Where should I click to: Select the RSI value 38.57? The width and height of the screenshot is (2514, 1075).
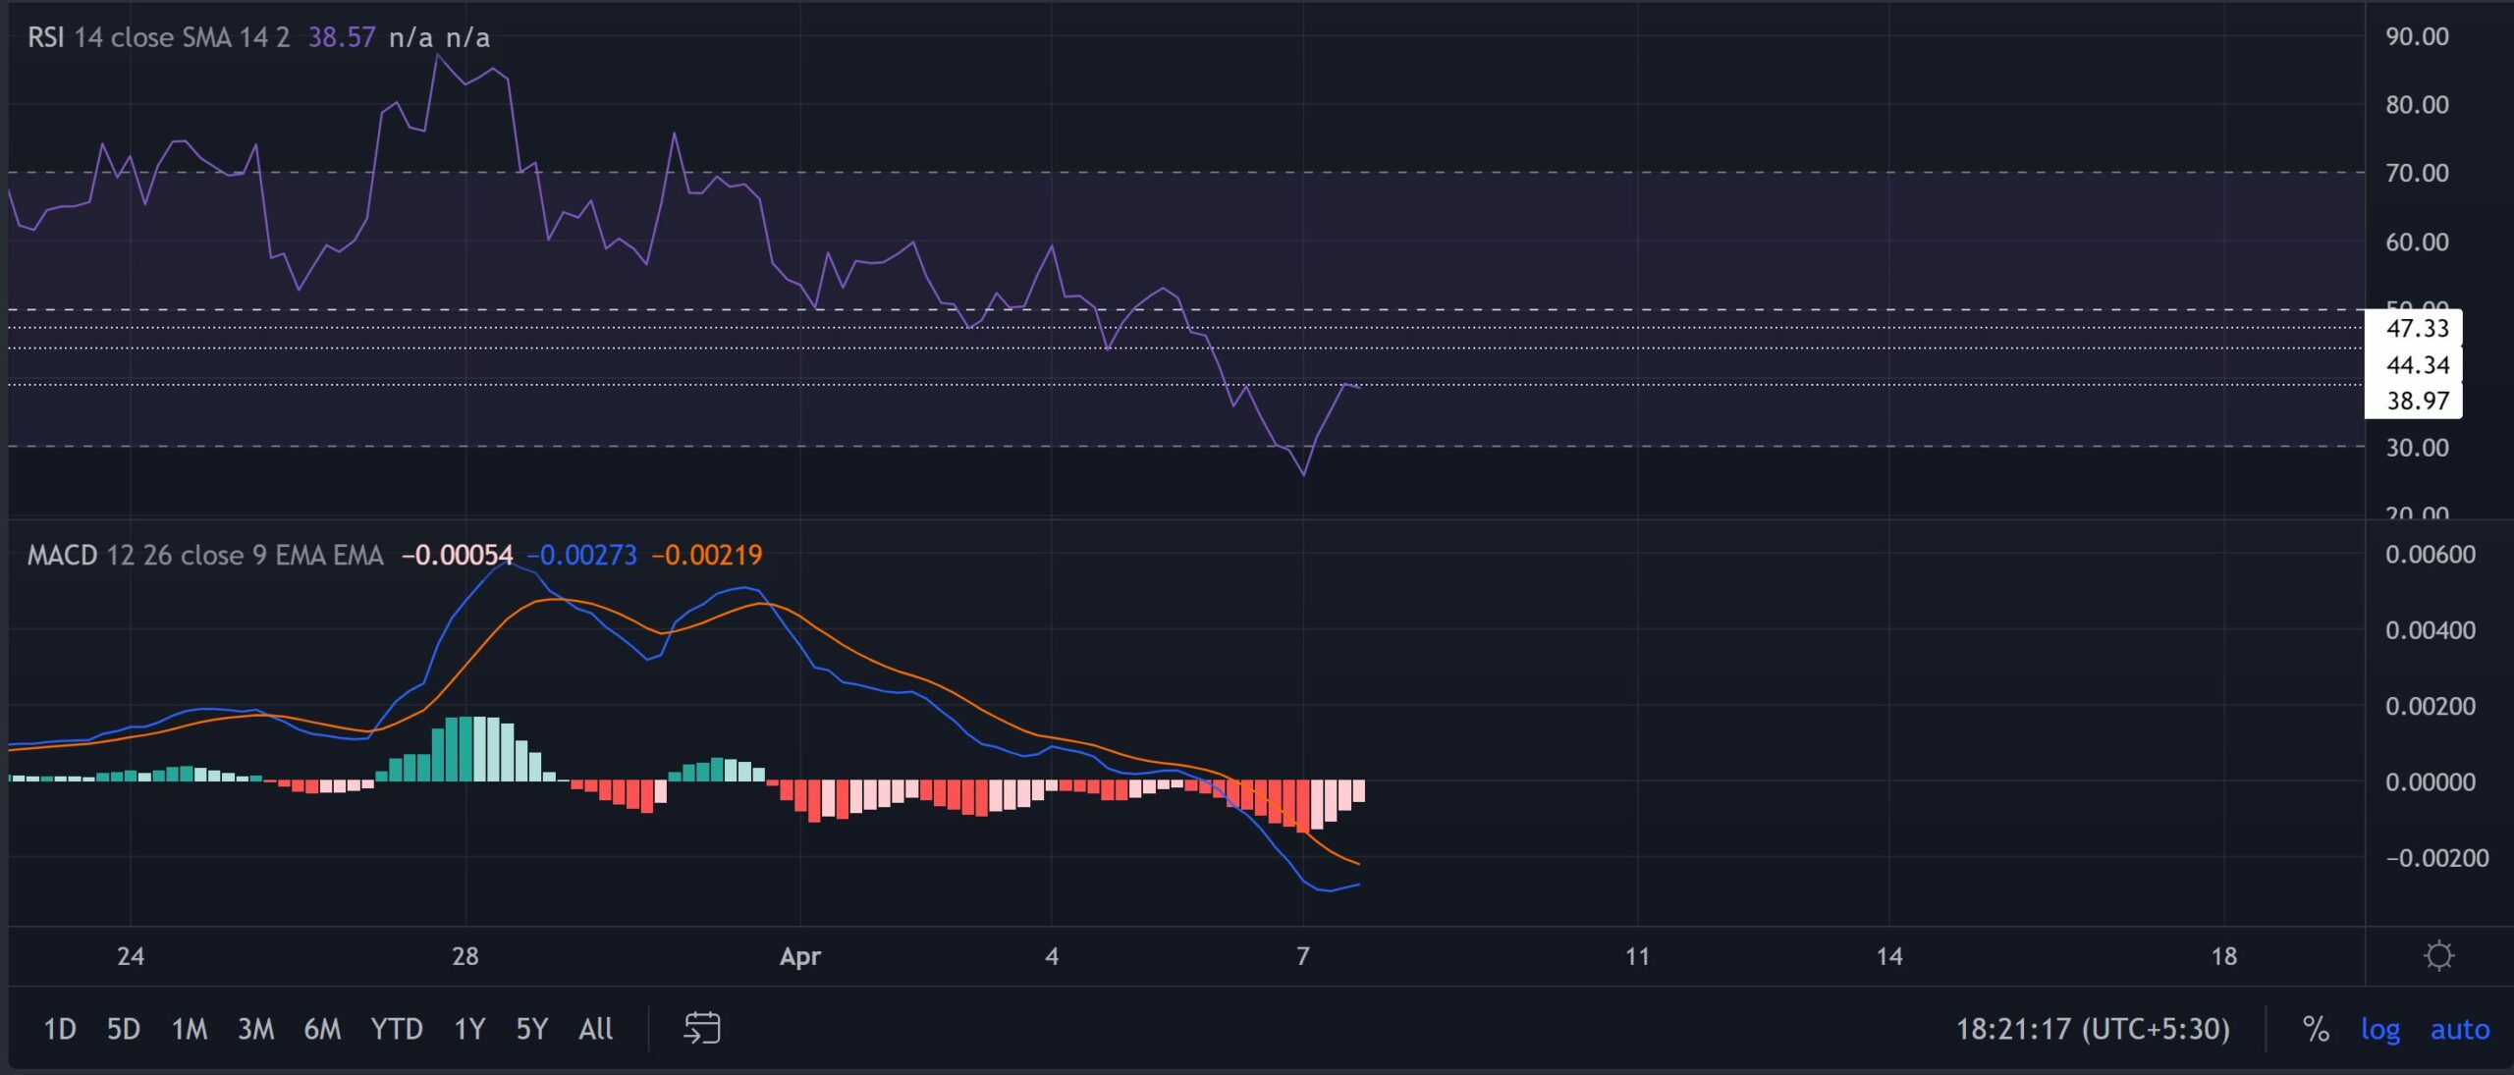coord(340,39)
